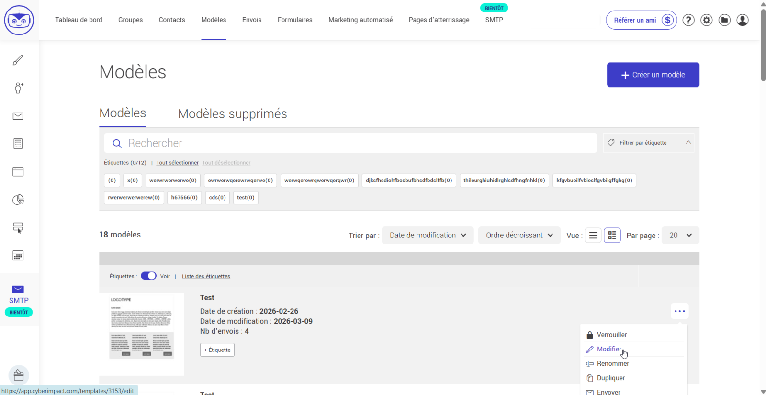Screen dimensions: 766x395
Task: Click the user profile icon
Action: pos(743,20)
